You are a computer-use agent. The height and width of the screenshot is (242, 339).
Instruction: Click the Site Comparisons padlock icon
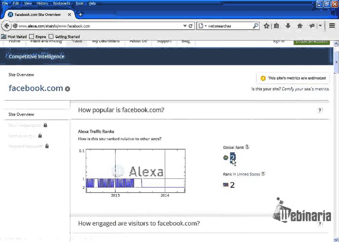(x=45, y=125)
